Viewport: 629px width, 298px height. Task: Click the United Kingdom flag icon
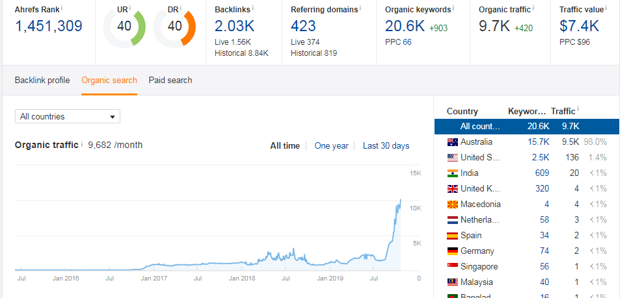pos(453,189)
